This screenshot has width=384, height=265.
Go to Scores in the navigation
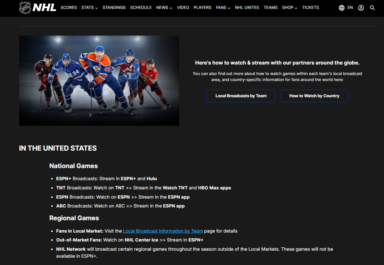click(69, 7)
